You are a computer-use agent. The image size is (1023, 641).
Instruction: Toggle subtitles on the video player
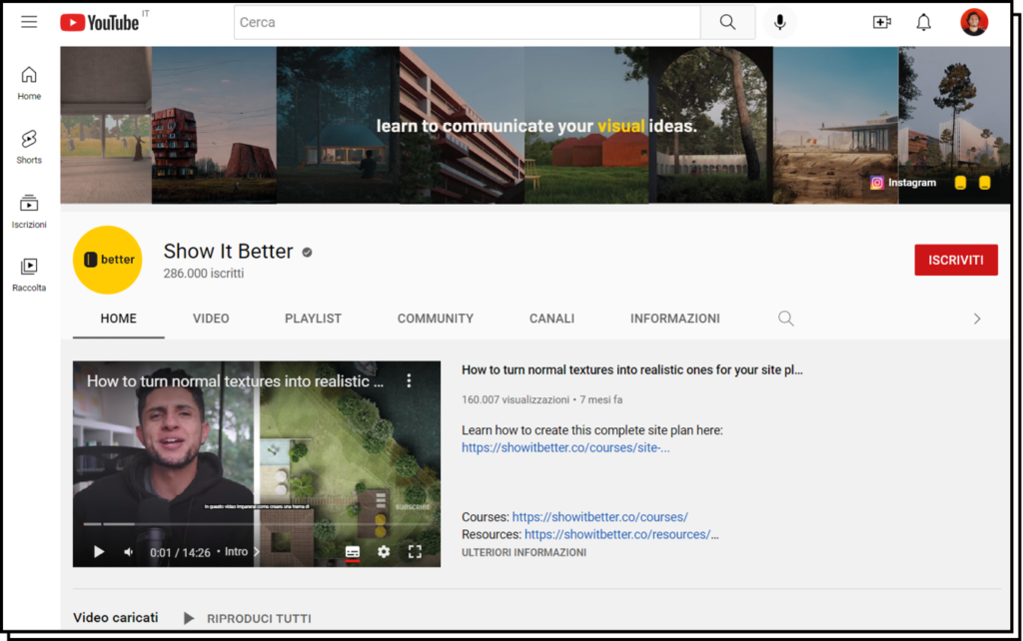click(x=352, y=551)
